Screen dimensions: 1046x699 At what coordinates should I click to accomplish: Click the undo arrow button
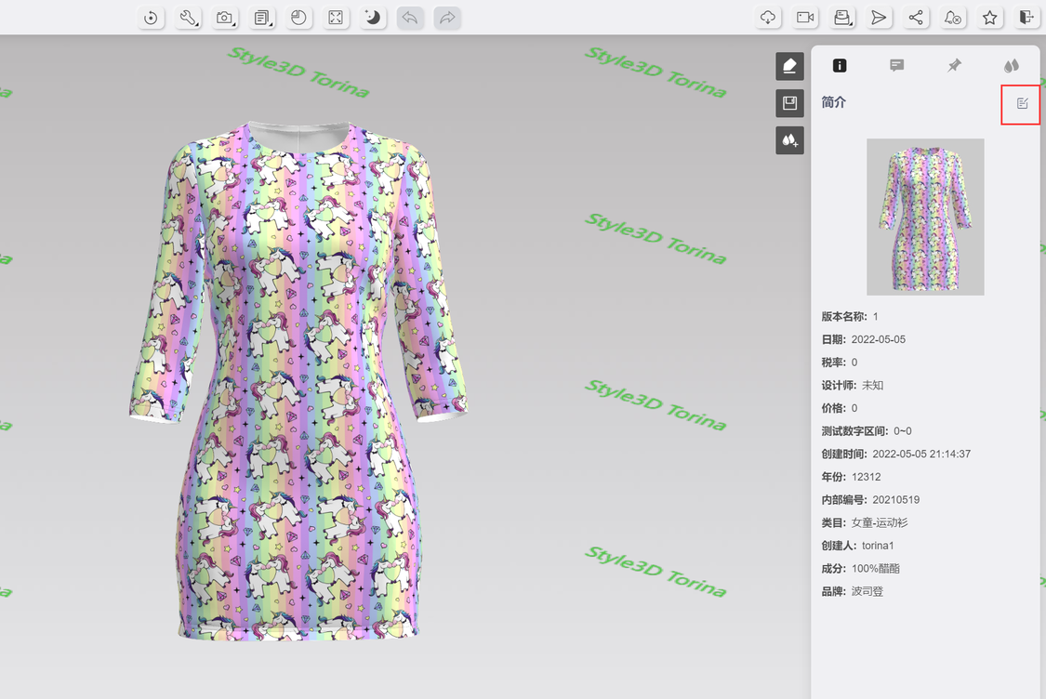pyautogui.click(x=410, y=18)
